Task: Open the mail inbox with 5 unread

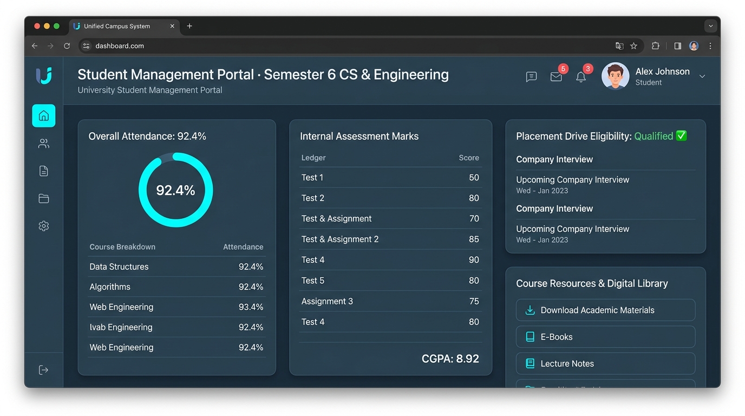Action: click(x=556, y=77)
